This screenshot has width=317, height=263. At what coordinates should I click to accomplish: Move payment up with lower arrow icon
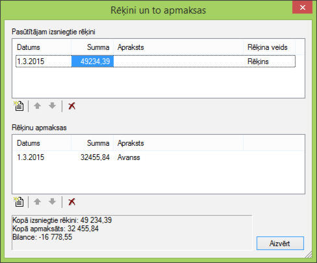[38, 201]
